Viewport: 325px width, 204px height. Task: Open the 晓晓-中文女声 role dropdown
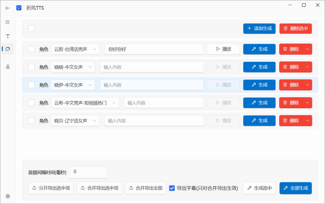(x=73, y=67)
